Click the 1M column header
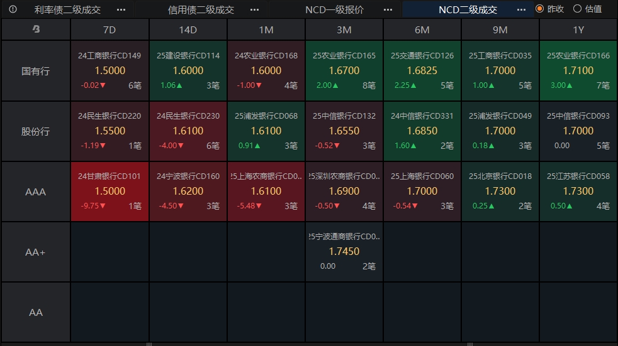The height and width of the screenshot is (346, 618). point(266,30)
